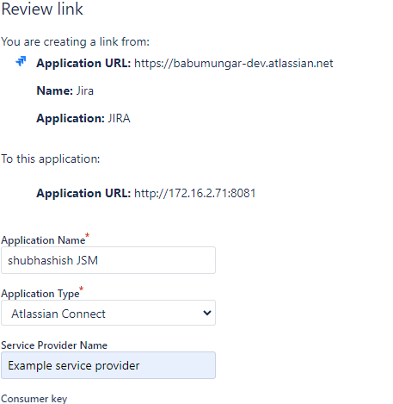Click the Service Provider Name label
Screen dimensions: 393x404
click(x=54, y=345)
